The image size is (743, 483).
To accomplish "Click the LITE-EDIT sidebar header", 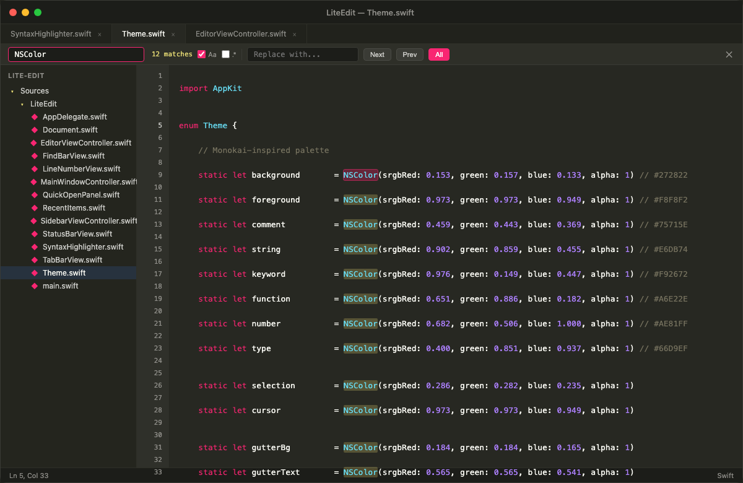I will tap(27, 75).
